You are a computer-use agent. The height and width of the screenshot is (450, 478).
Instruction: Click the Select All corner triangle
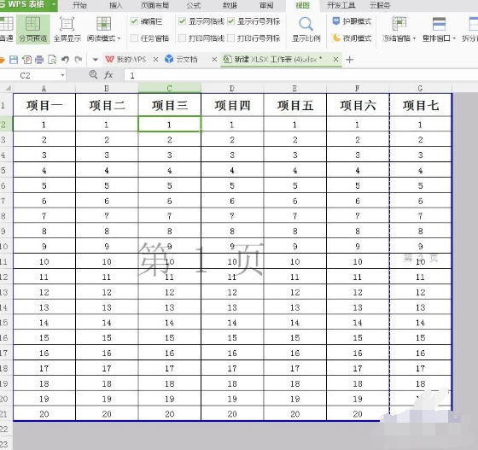[8, 89]
